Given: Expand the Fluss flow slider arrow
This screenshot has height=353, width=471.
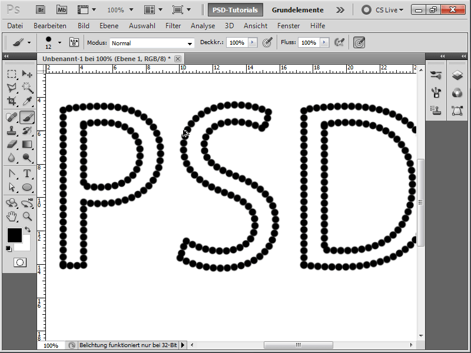Looking at the screenshot, I should 324,42.
